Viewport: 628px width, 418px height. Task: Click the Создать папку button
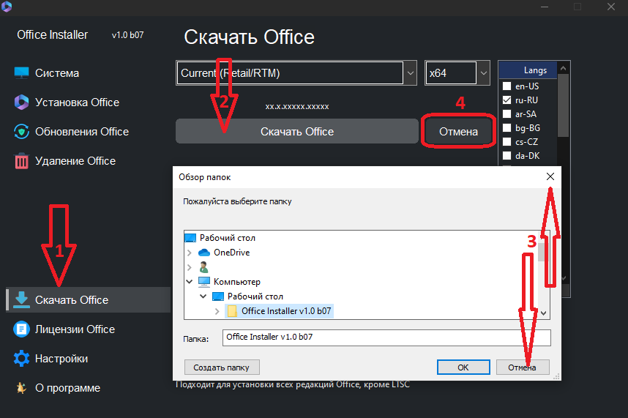click(x=222, y=367)
